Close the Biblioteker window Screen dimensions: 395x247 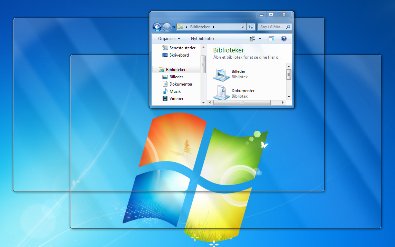click(x=284, y=15)
